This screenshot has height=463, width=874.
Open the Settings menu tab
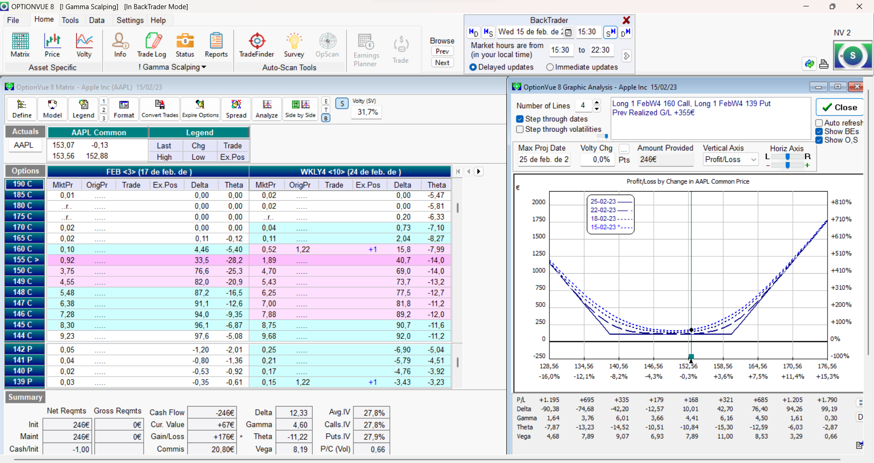130,20
